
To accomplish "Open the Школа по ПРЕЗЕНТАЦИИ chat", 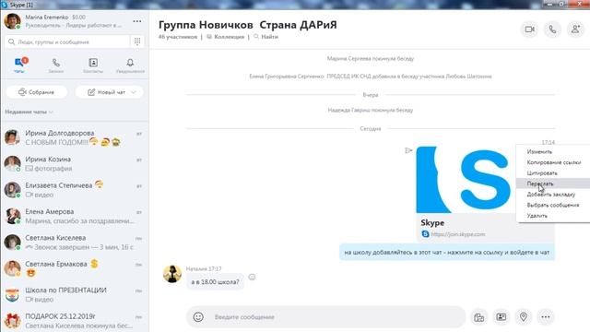I will (75, 294).
